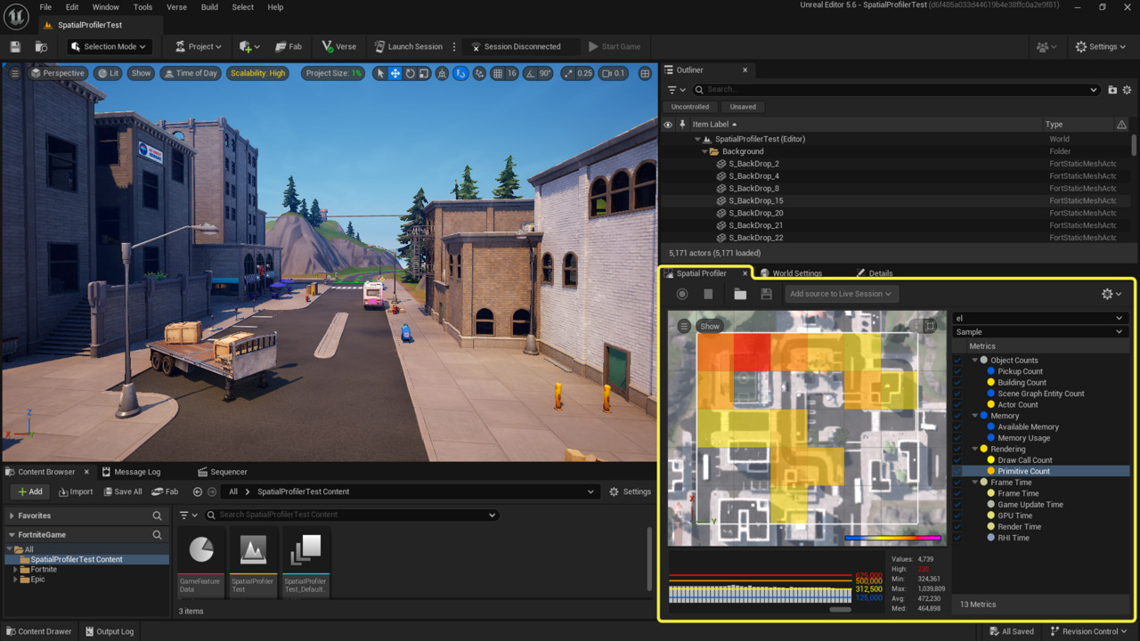Open the Sample dropdown in Spatial Profiler
Viewport: 1140px width, 641px height.
pos(1040,332)
